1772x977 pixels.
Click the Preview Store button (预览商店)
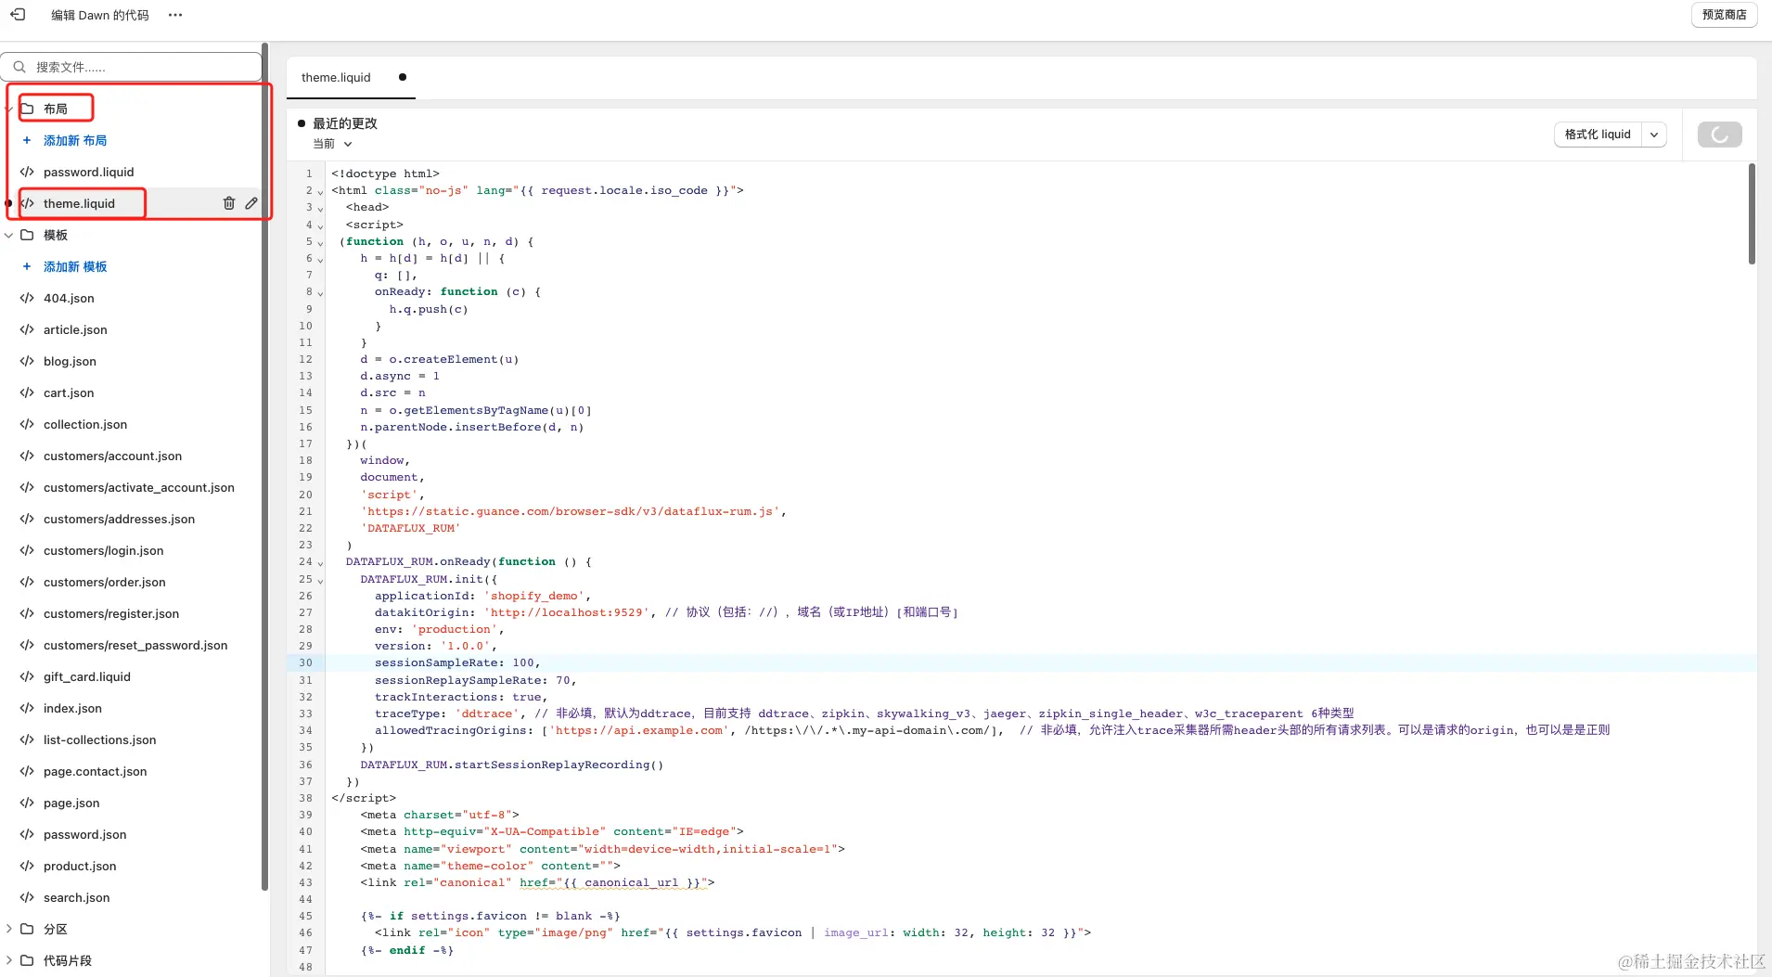click(x=1724, y=15)
